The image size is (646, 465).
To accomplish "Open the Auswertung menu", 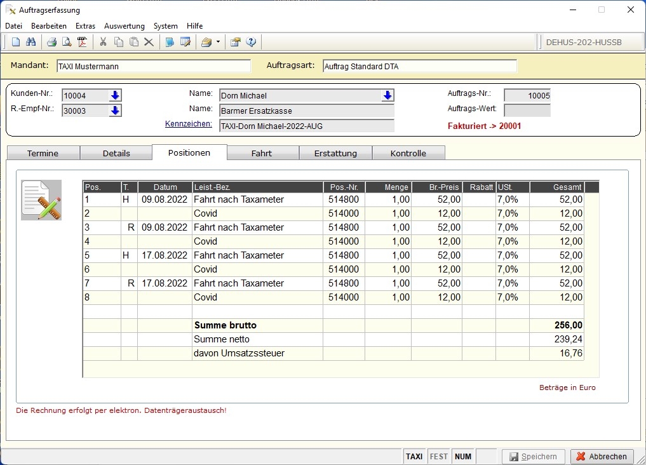I will (x=124, y=26).
